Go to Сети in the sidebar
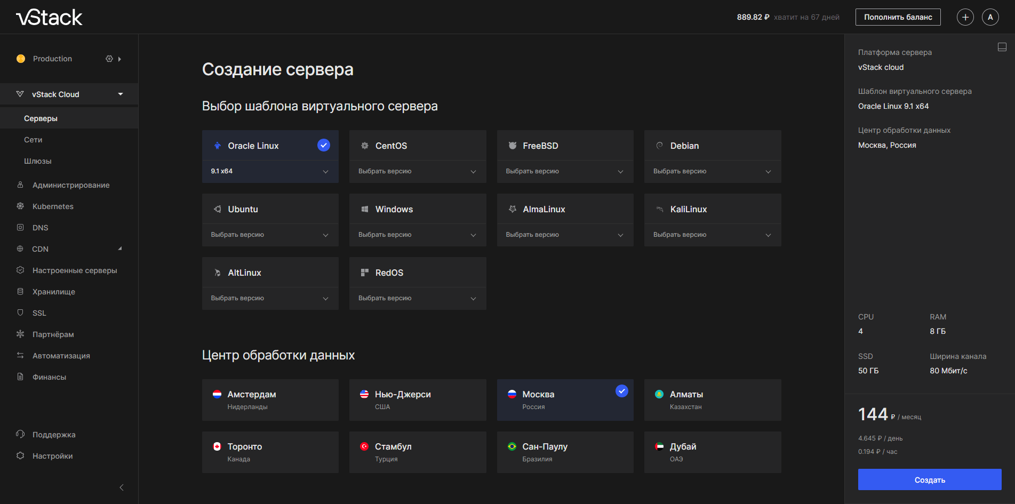This screenshot has height=504, width=1015. pyautogui.click(x=33, y=140)
